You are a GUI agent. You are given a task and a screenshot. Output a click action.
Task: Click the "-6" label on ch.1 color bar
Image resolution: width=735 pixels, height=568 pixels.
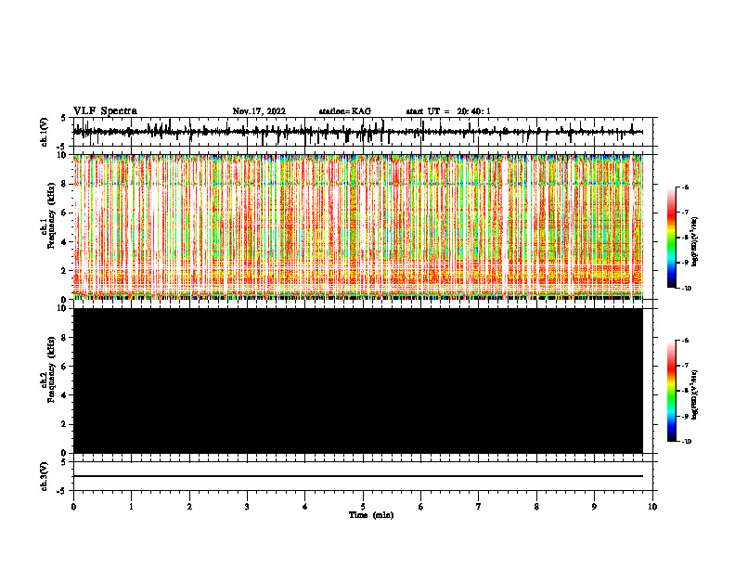685,187
